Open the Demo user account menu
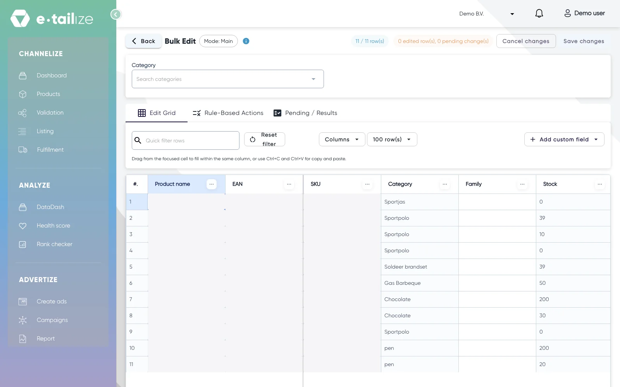Screen dimensions: 620x387 coord(584,13)
